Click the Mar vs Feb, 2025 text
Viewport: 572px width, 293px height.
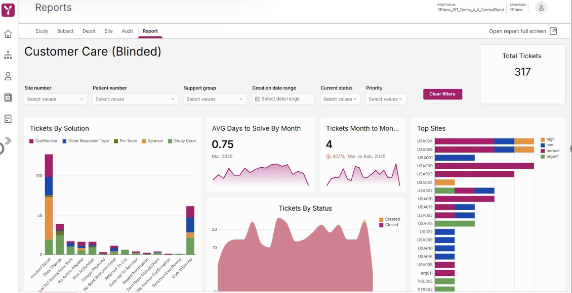(x=366, y=157)
